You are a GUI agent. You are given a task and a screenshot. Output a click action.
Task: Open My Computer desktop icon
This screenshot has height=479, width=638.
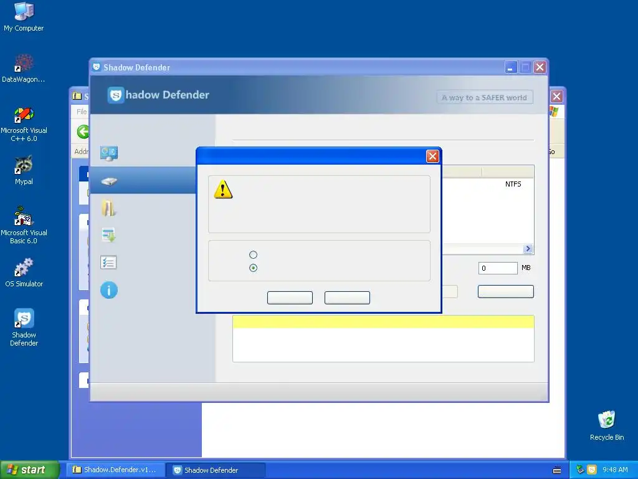click(x=24, y=17)
